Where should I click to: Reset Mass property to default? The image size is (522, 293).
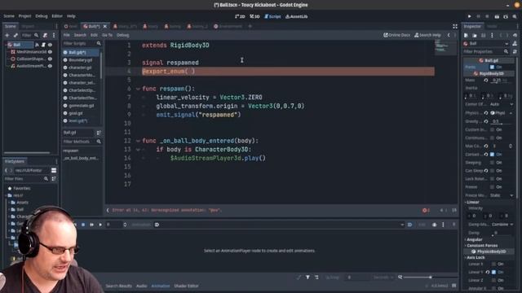pyautogui.click(x=486, y=81)
